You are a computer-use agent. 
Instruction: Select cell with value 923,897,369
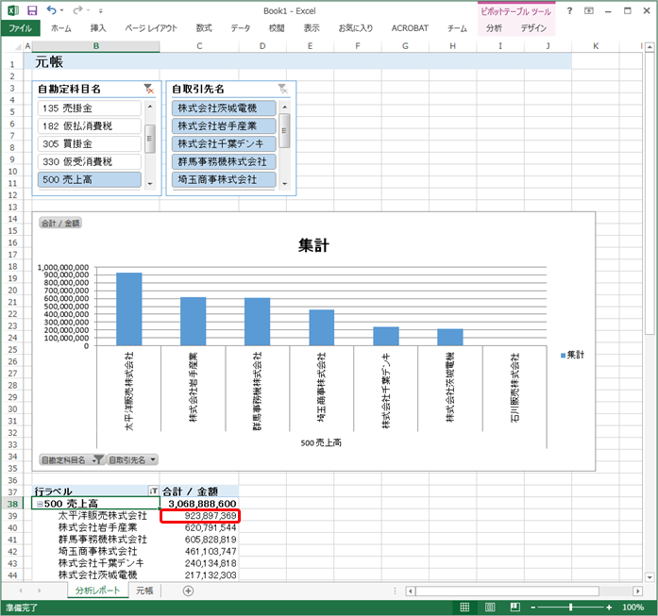click(x=199, y=516)
